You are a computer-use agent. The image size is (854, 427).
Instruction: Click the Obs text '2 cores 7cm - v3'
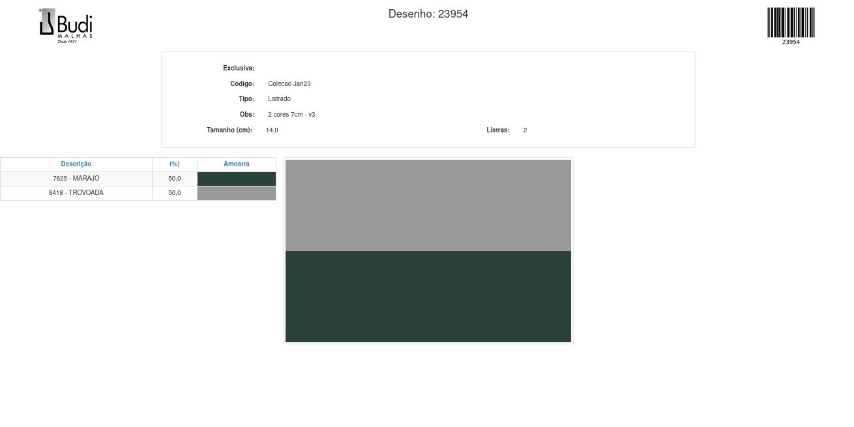coord(291,115)
